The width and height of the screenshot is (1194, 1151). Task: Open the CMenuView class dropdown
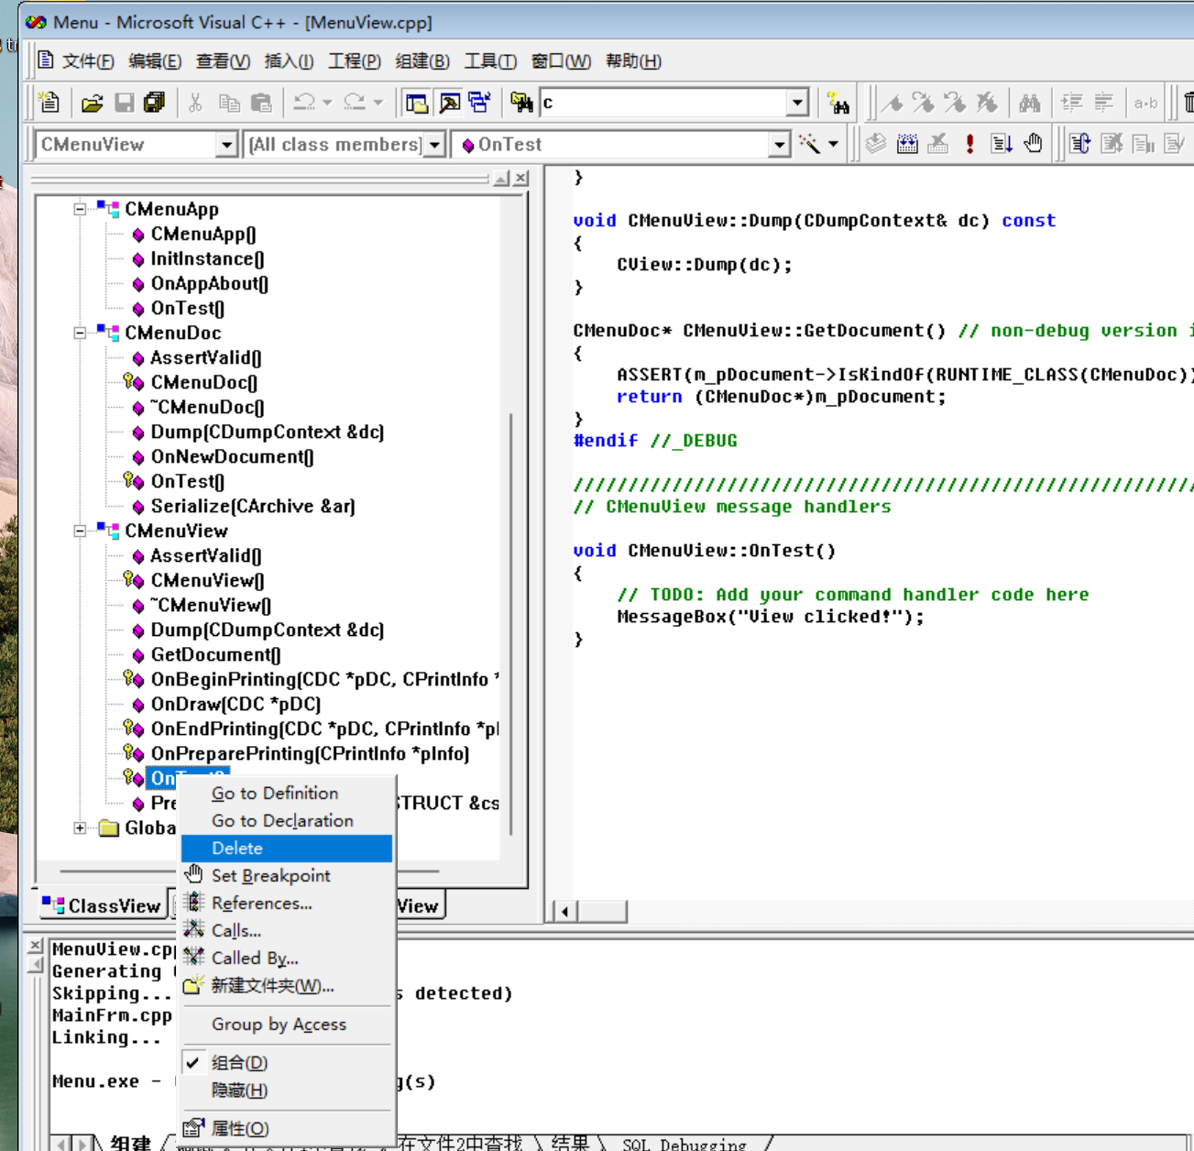point(226,145)
